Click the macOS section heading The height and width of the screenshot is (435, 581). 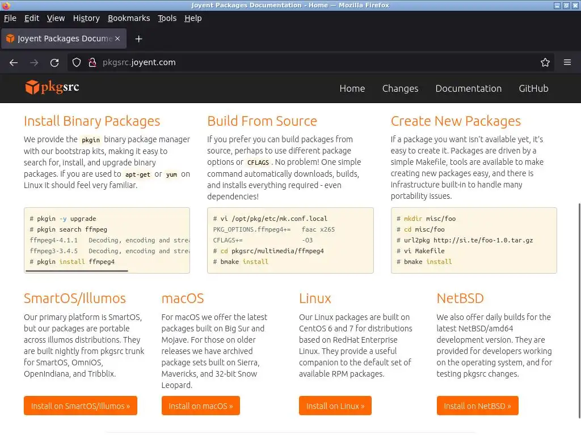tap(183, 298)
